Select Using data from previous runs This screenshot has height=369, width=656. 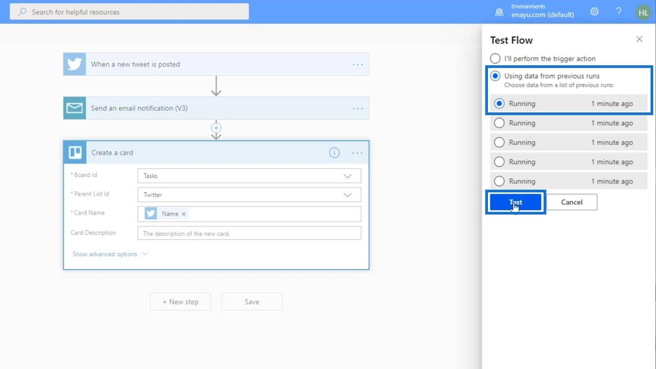tap(495, 76)
